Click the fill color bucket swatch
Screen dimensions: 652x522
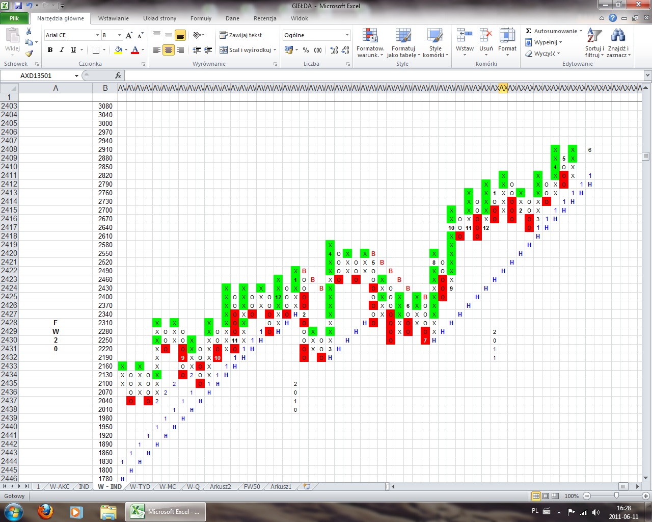[118, 50]
